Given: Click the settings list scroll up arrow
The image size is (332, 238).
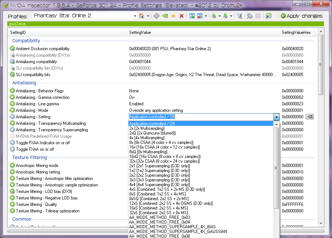Looking at the screenshot, I should 321,31.
